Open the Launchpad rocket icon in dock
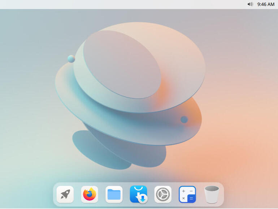 point(65,194)
